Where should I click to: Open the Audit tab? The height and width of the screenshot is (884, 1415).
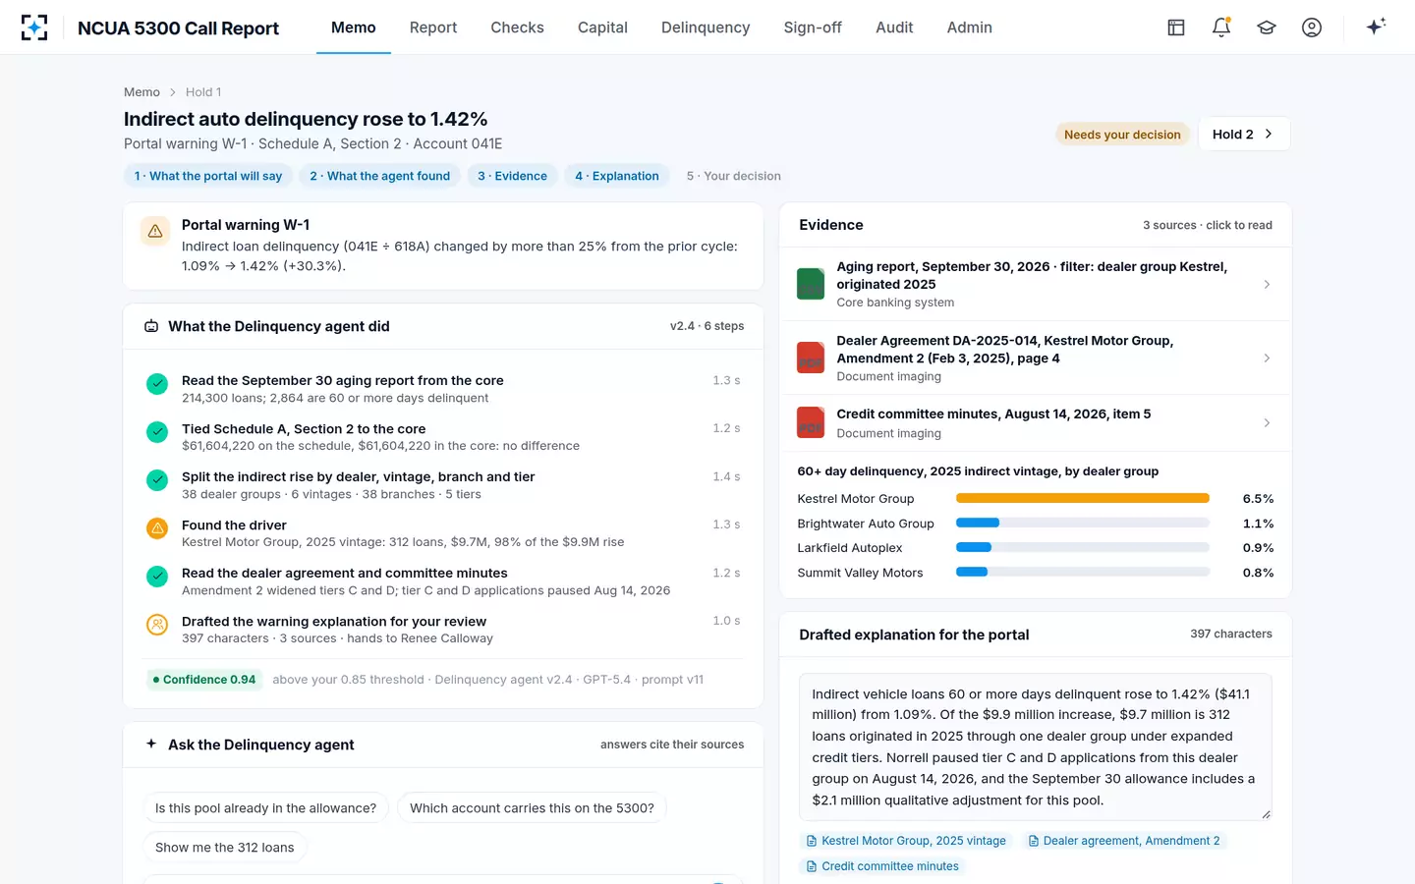[x=894, y=28]
